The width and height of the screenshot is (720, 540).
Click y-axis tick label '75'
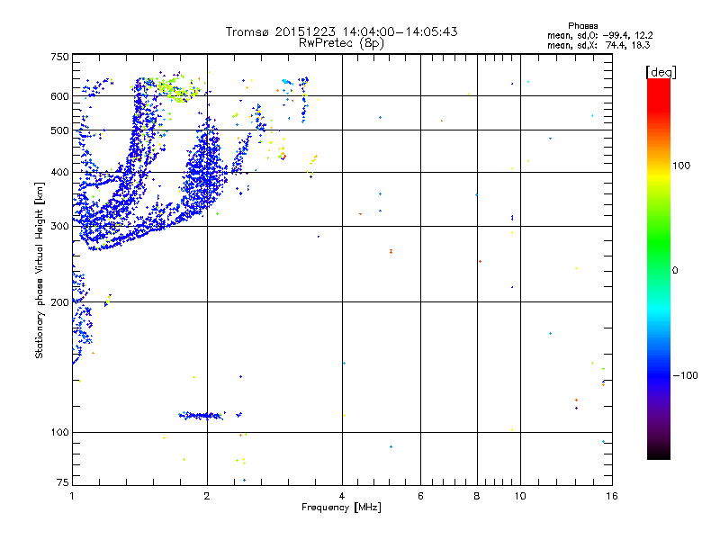63,482
